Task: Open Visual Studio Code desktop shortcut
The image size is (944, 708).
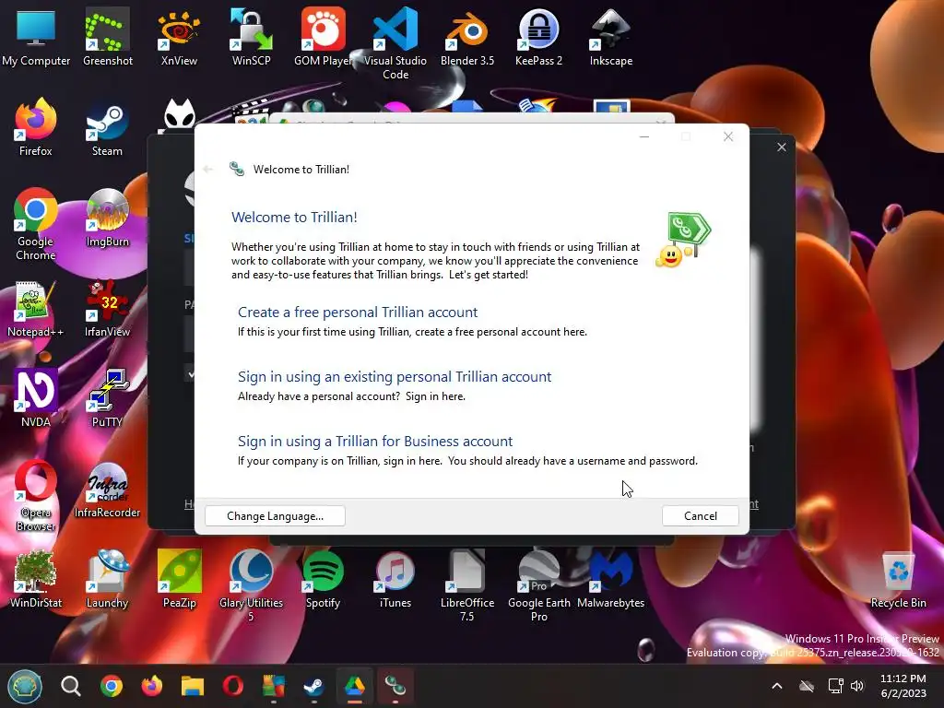Action: [x=395, y=43]
